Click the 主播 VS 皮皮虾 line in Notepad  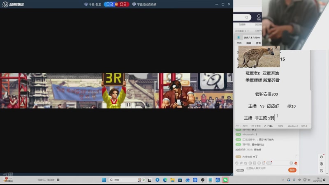click(x=264, y=106)
